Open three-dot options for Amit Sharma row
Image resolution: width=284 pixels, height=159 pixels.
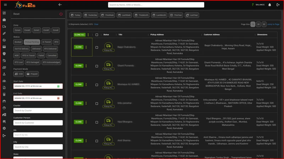tap(86, 141)
